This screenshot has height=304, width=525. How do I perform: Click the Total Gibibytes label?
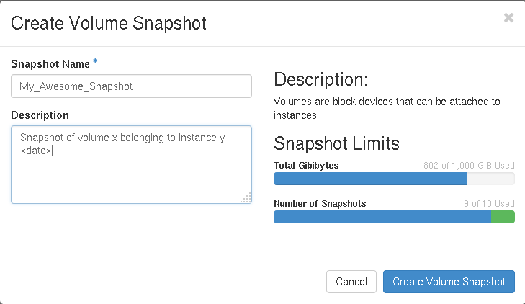coord(306,166)
